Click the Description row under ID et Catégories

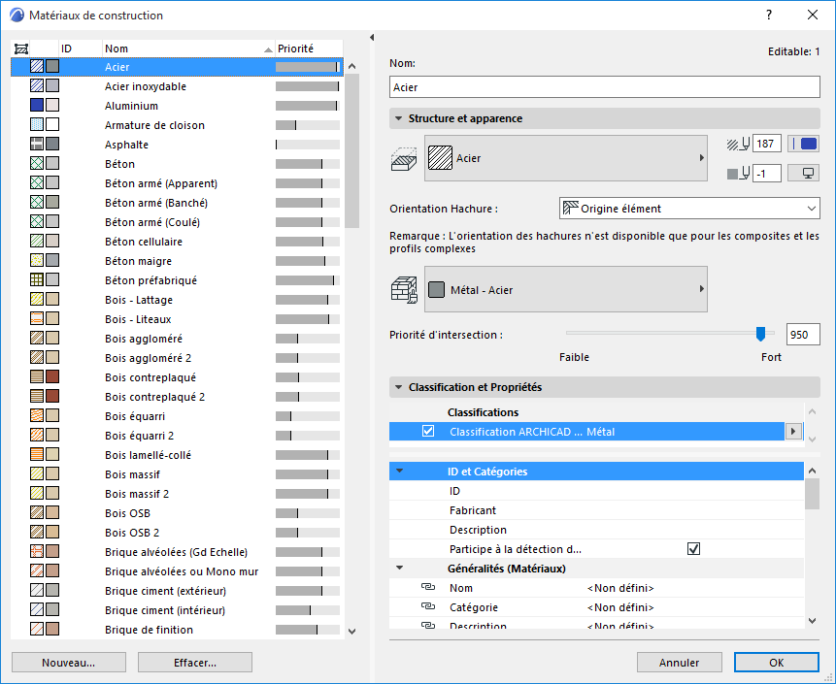point(596,530)
